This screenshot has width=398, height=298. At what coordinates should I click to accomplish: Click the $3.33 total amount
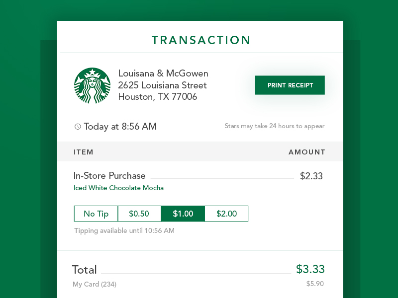click(x=310, y=269)
